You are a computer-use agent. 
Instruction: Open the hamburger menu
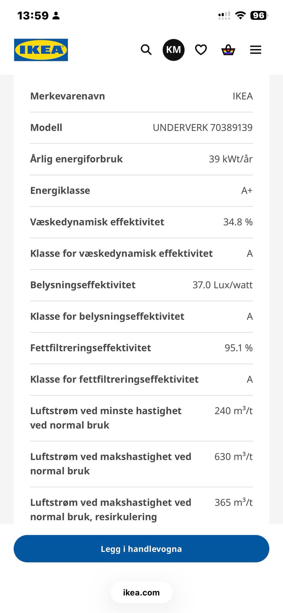(256, 50)
